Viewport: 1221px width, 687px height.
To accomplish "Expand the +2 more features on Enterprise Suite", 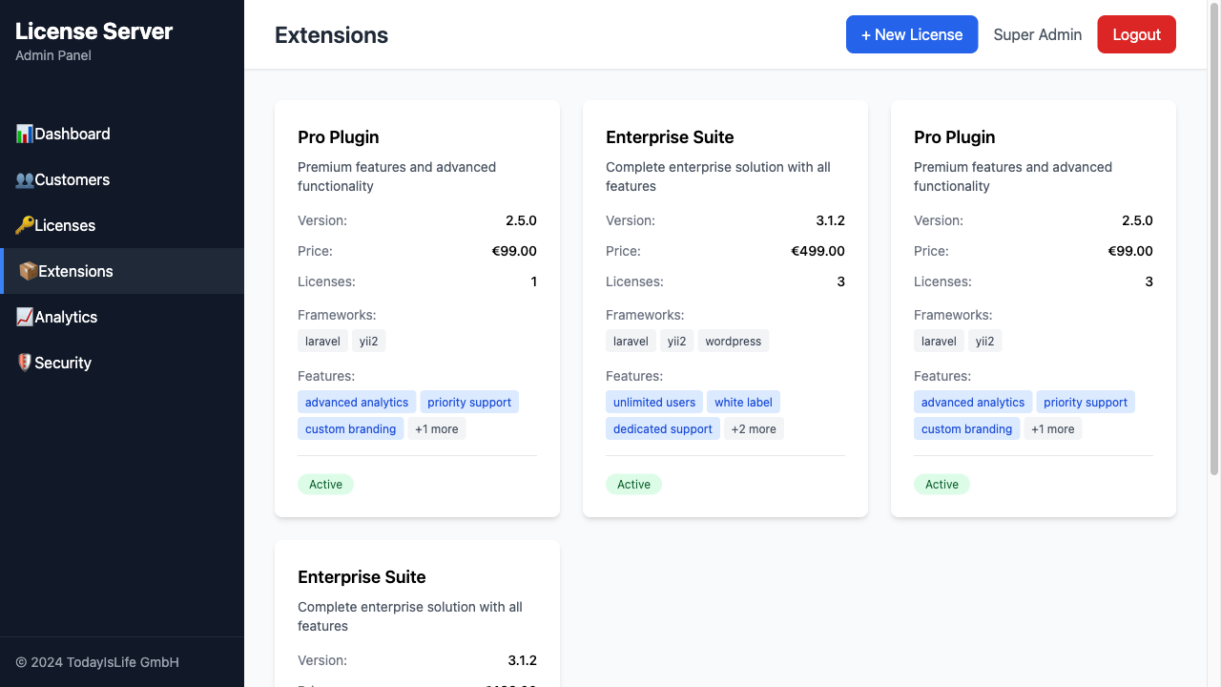I will click(754, 428).
